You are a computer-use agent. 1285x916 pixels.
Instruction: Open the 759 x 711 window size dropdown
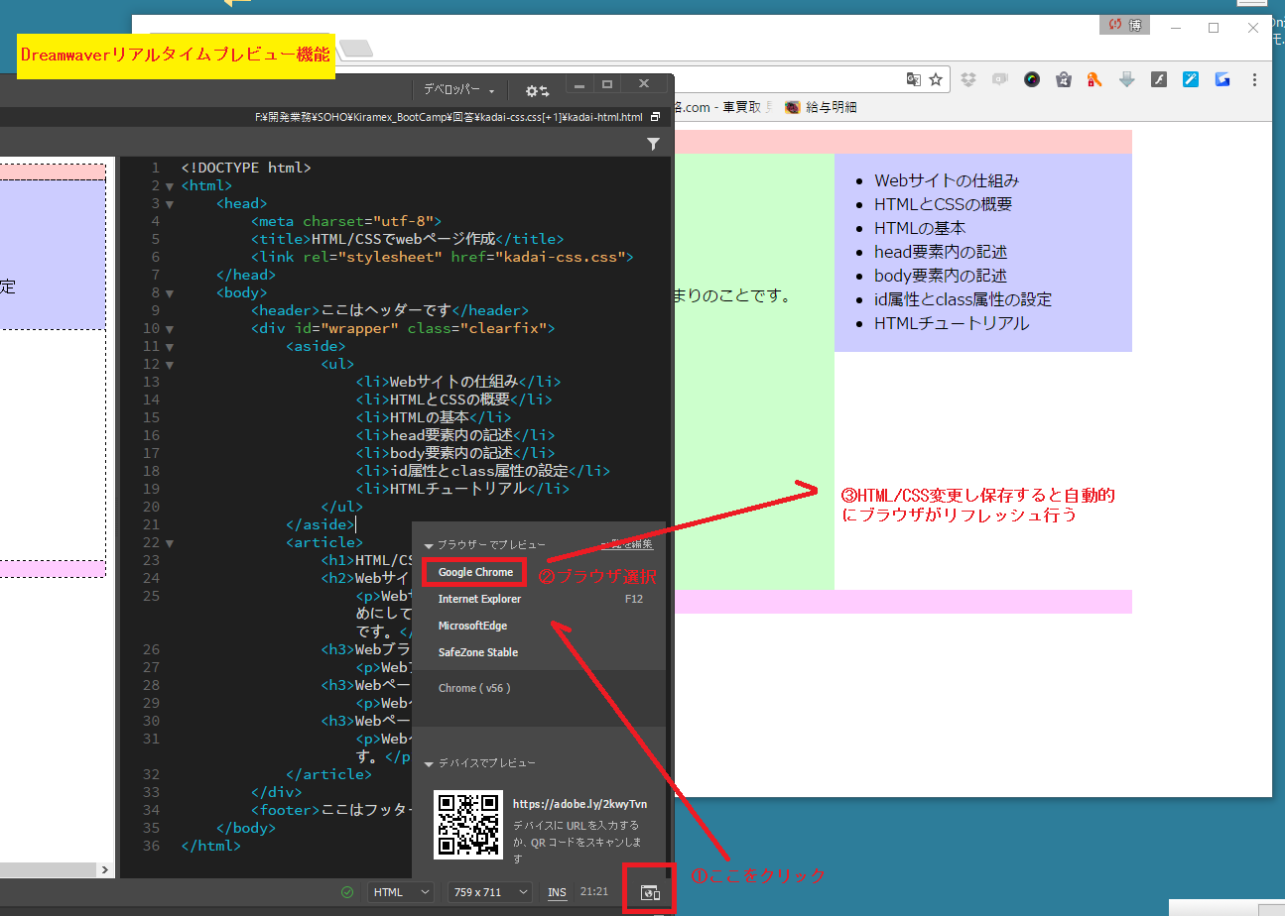tap(490, 892)
